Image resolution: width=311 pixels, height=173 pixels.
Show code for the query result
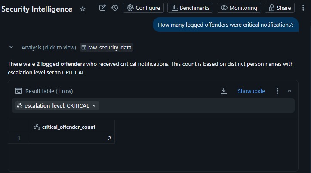(251, 91)
